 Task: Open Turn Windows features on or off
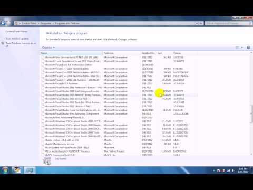[x=21, y=44]
